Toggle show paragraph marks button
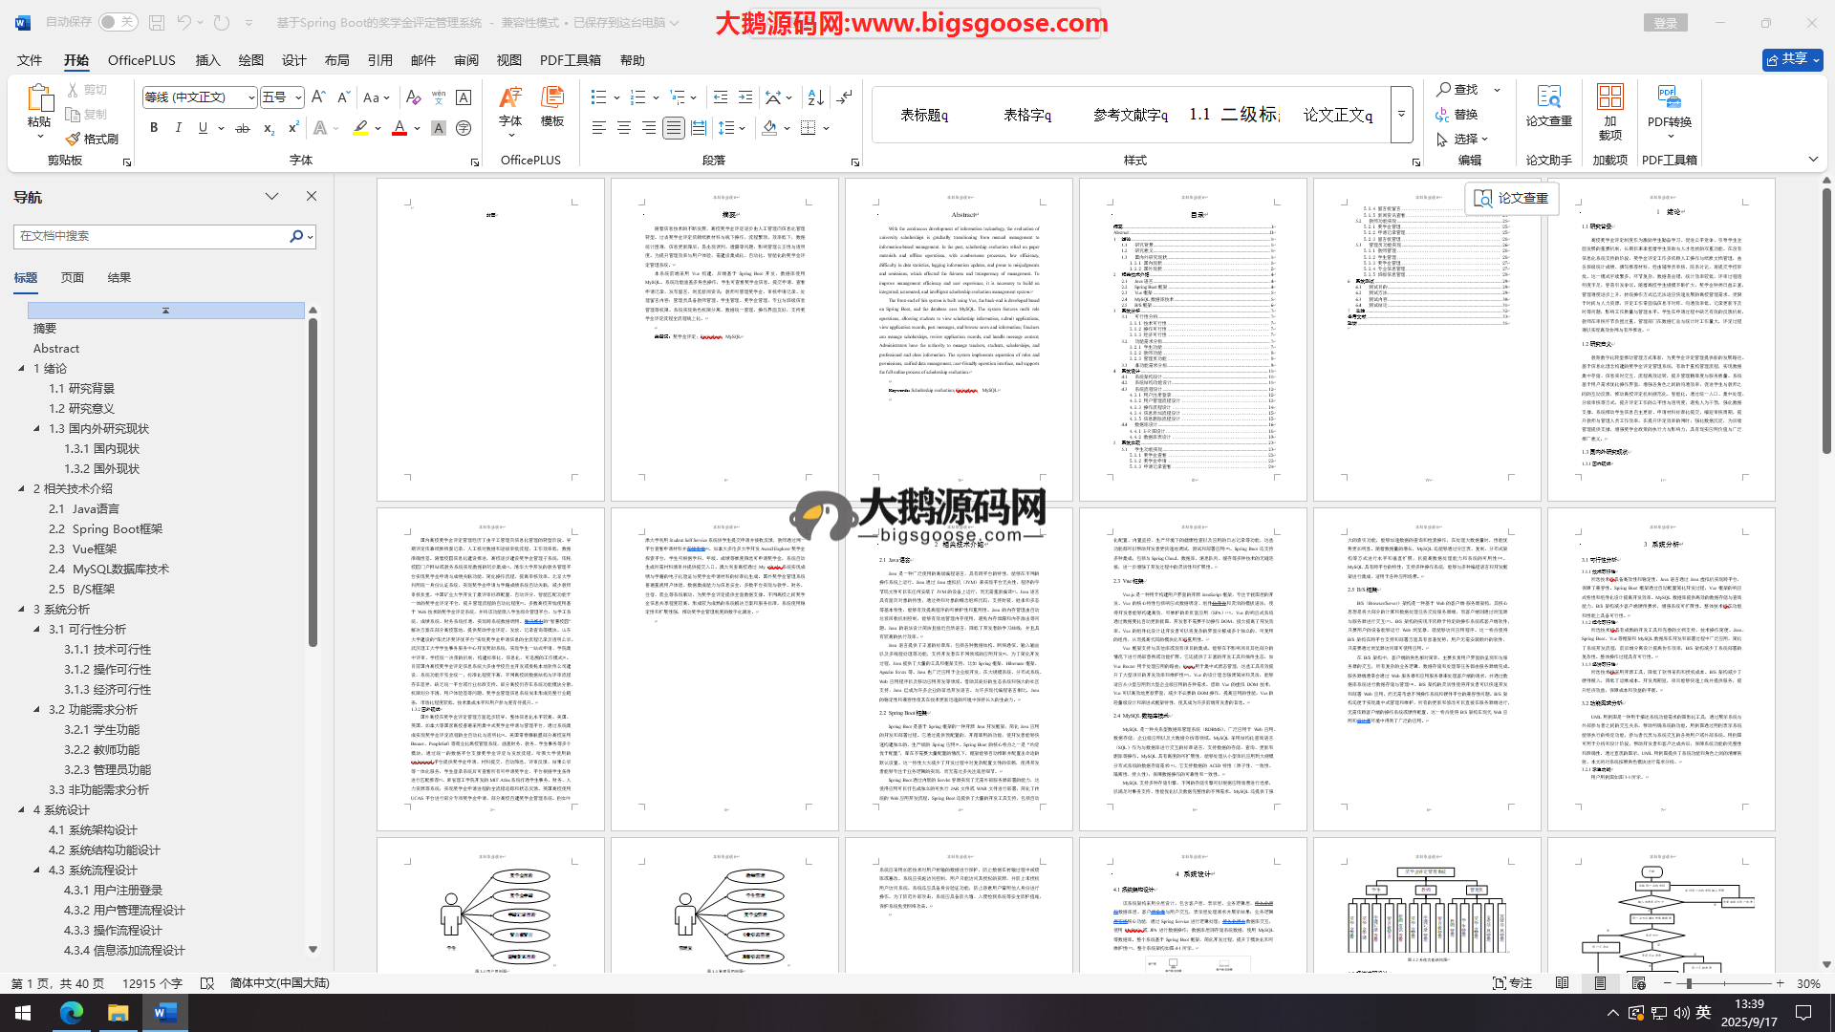 (844, 97)
